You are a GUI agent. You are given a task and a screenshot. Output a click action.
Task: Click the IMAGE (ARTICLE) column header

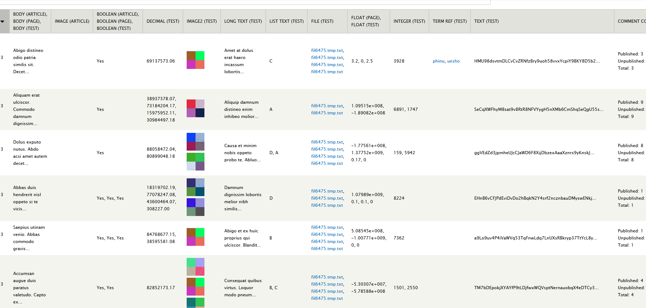[72, 21]
